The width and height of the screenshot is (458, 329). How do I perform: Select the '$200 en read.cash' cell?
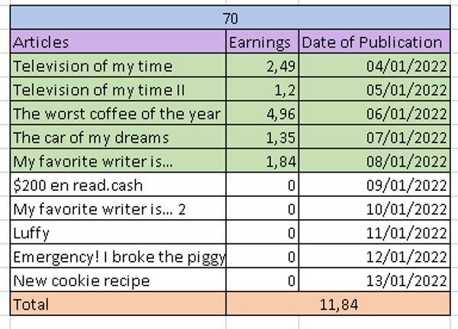click(118, 185)
